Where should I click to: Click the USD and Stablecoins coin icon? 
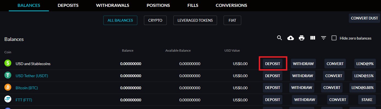pos(8,63)
